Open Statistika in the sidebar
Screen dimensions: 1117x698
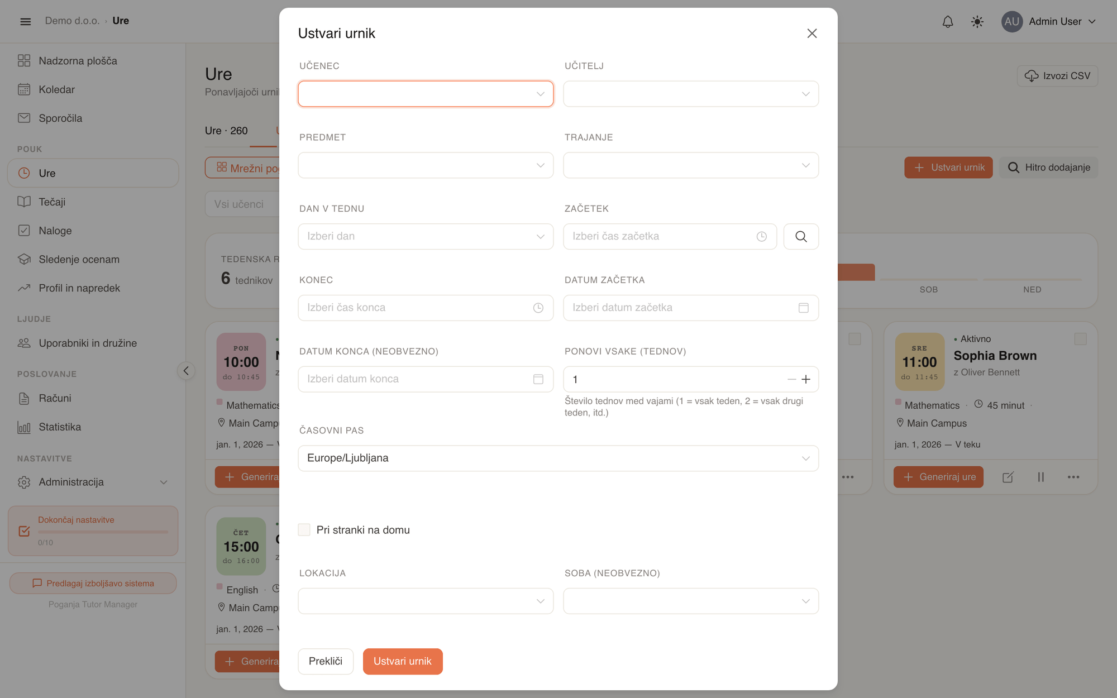pyautogui.click(x=93, y=427)
